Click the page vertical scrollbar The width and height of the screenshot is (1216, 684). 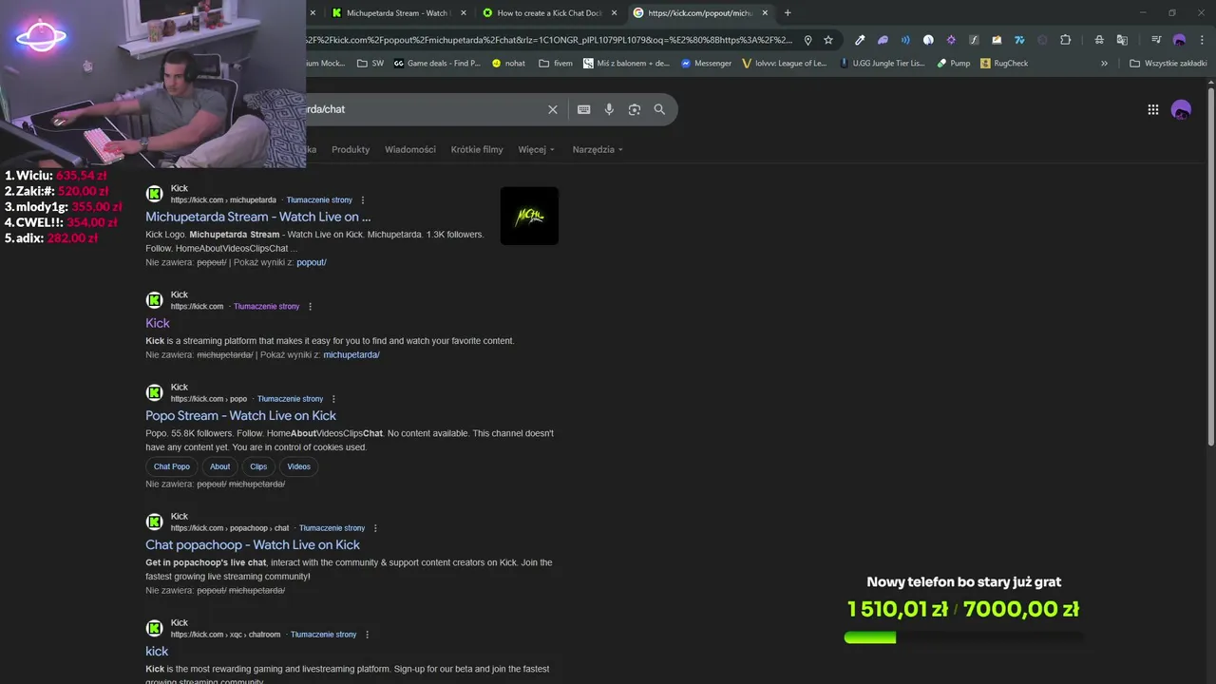[1210, 266]
